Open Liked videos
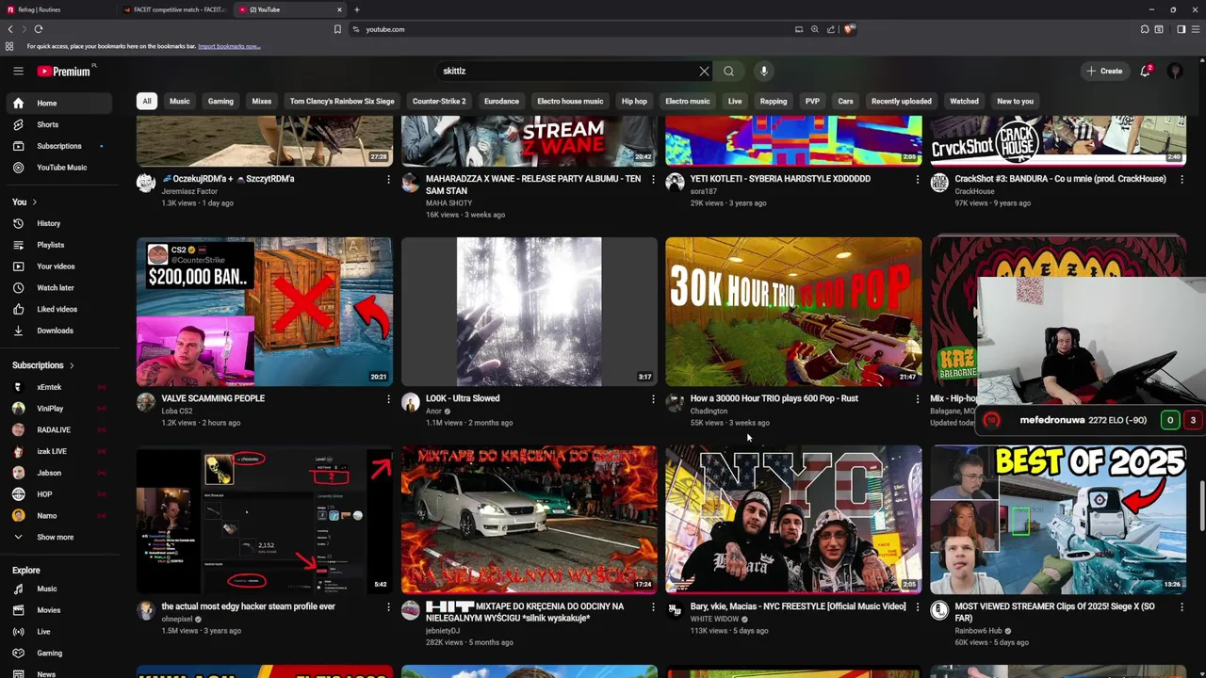 pyautogui.click(x=59, y=309)
